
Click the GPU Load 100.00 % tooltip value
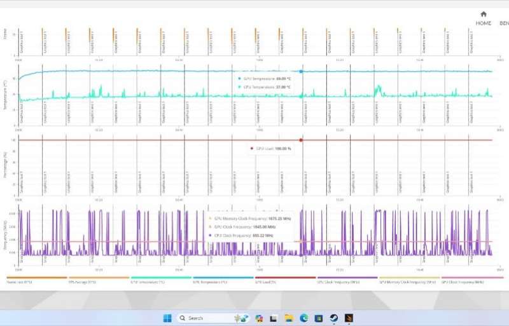click(283, 149)
